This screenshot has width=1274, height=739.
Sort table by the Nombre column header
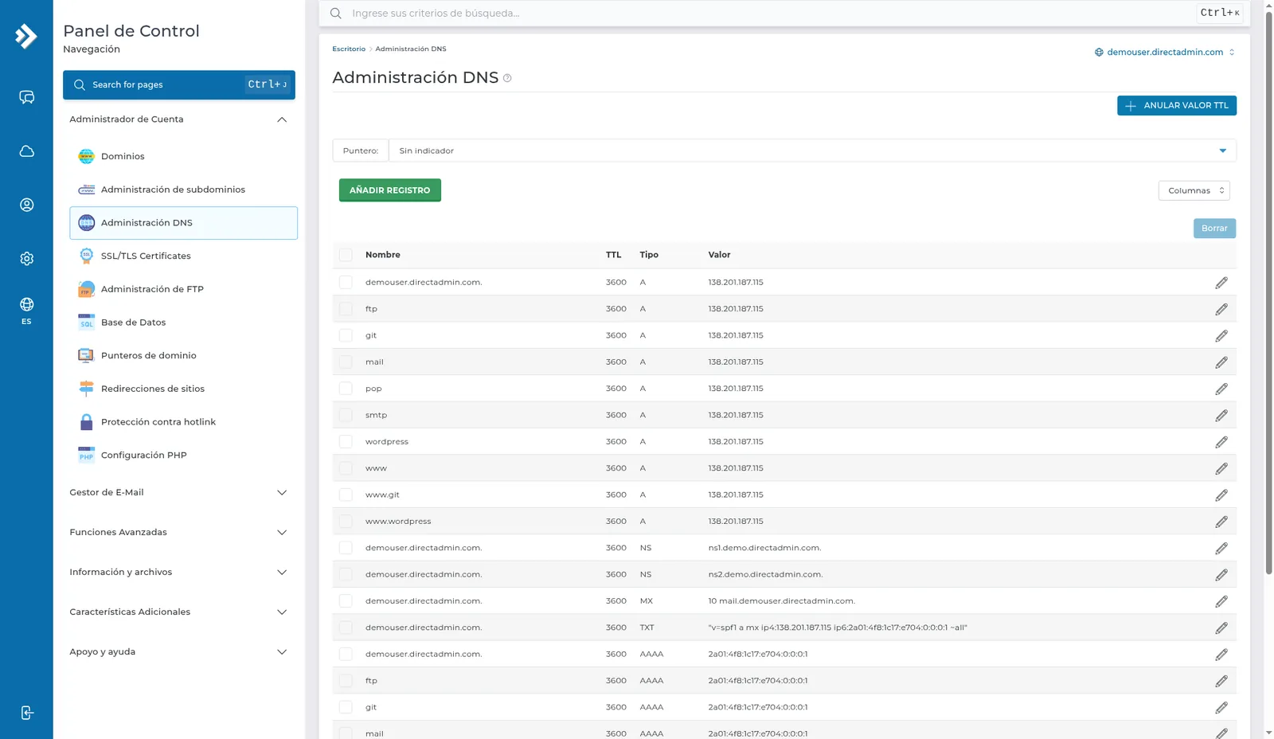click(x=383, y=255)
